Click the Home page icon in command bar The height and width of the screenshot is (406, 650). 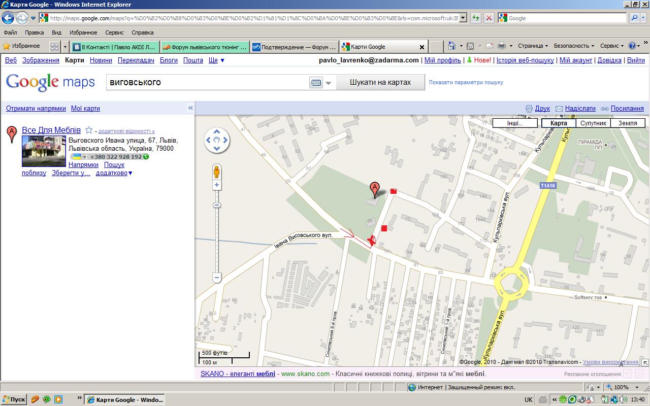[x=452, y=46]
